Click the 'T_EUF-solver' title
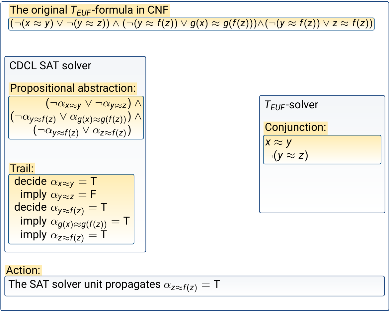390x312 pixels. point(291,105)
